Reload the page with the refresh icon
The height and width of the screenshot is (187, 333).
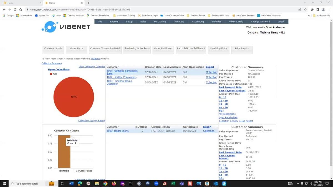pyautogui.click(x=15, y=9)
